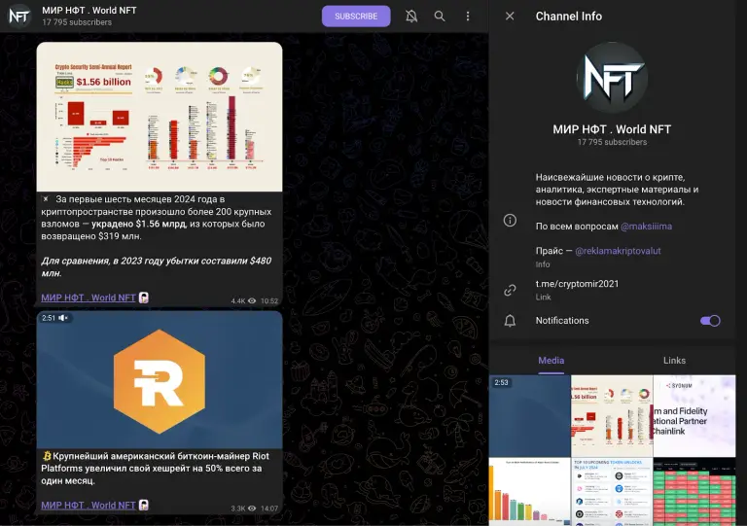Open the Fidelity Chainlink media thumbnail
Image resolution: width=747 pixels, height=526 pixels.
click(x=694, y=415)
